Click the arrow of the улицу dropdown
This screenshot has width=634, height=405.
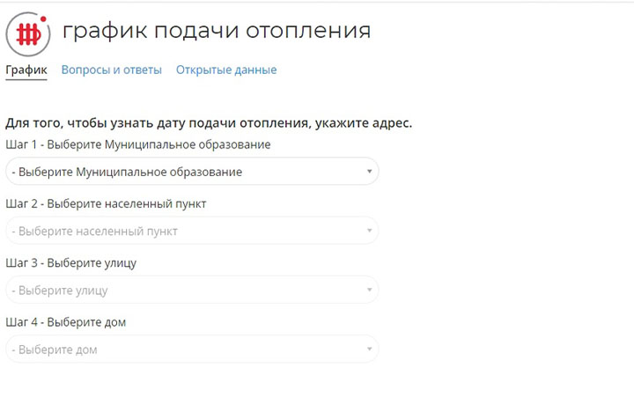(x=370, y=290)
